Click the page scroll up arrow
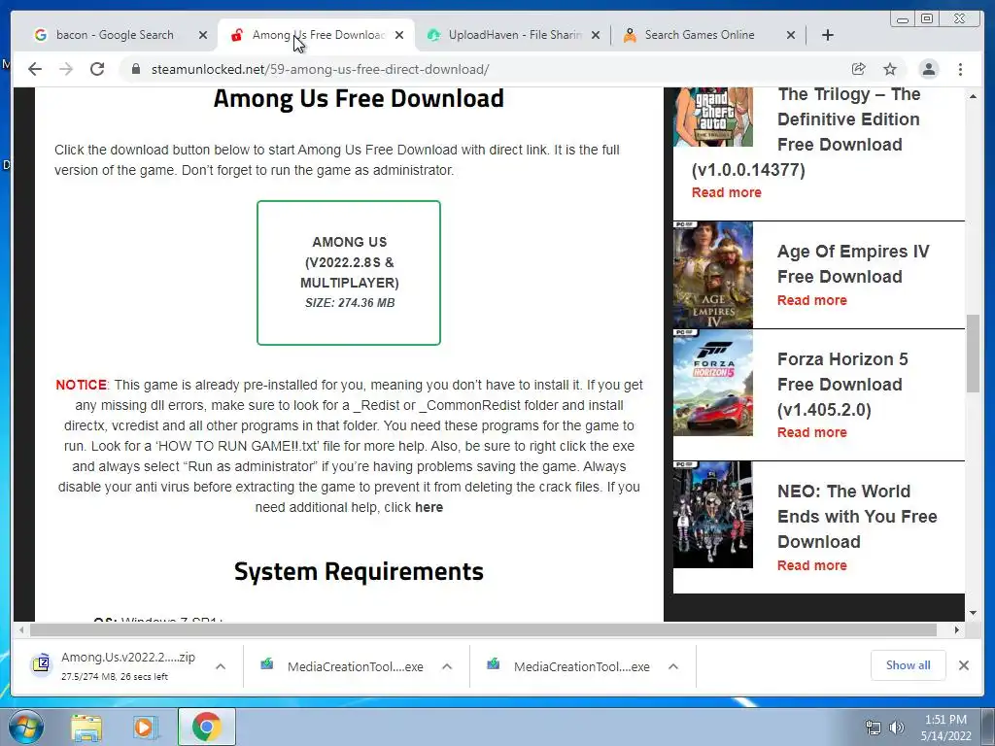This screenshot has height=746, width=995. pyautogui.click(x=974, y=96)
